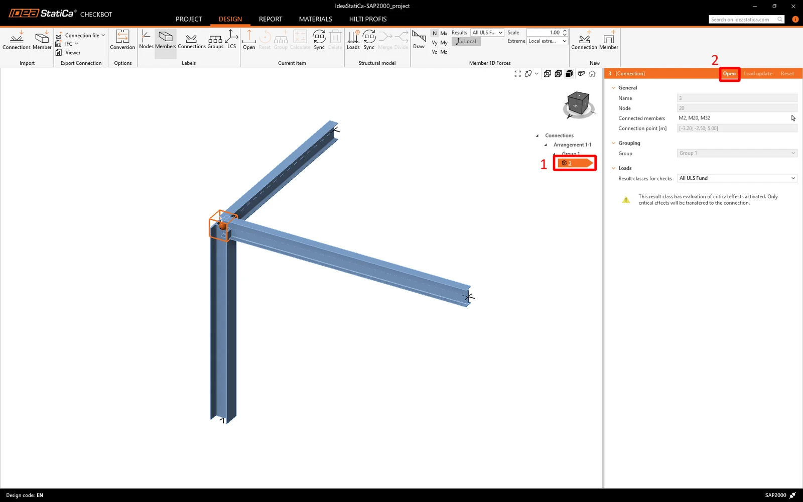Sync the current item
Viewport: 803px width, 502px height.
319,40
